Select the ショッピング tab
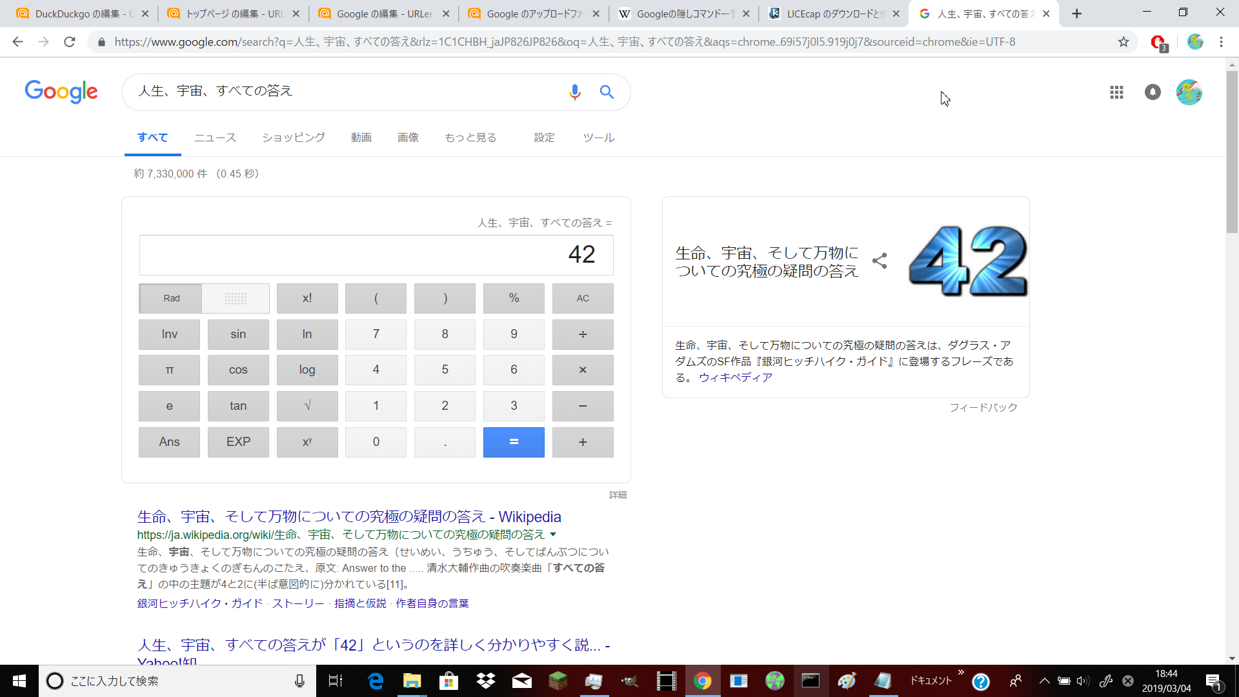This screenshot has width=1239, height=697. click(294, 137)
